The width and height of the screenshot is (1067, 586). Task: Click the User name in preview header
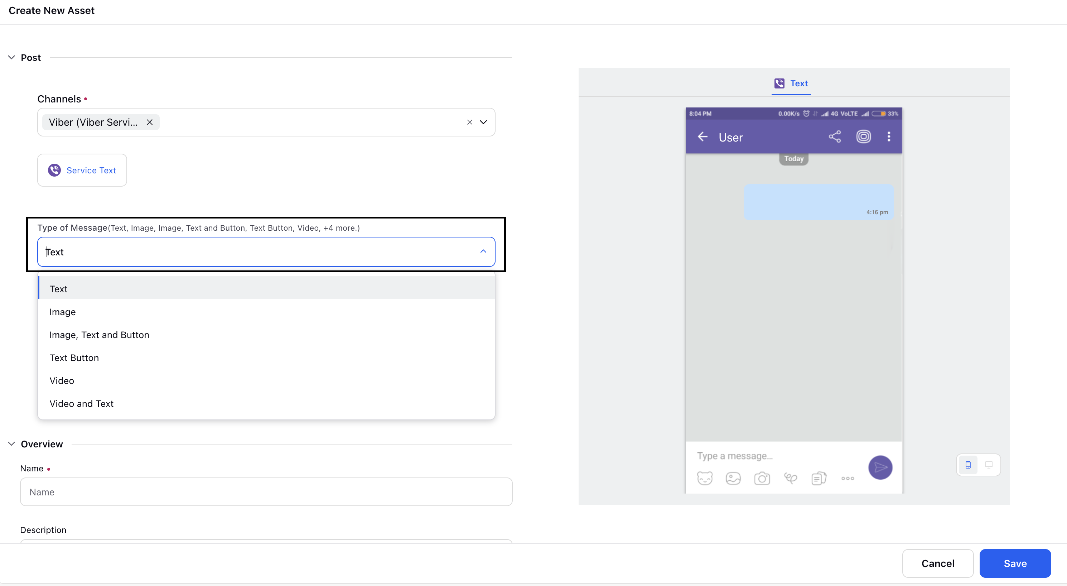point(731,138)
